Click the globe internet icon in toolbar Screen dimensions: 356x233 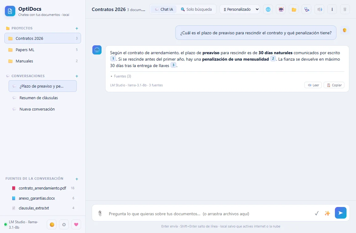pyautogui.click(x=268, y=9)
